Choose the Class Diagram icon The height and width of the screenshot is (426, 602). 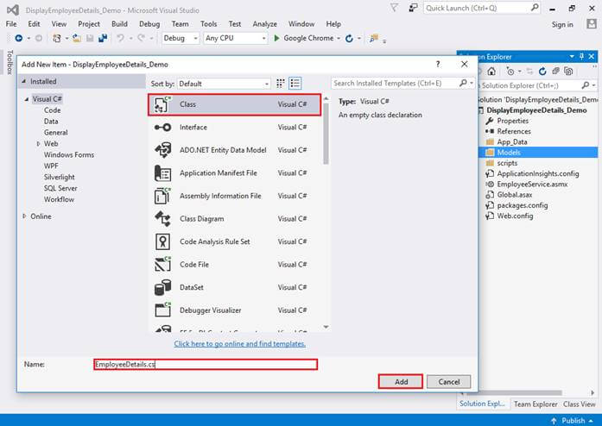(162, 218)
